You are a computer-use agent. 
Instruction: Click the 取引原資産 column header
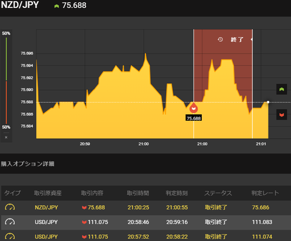(48, 193)
